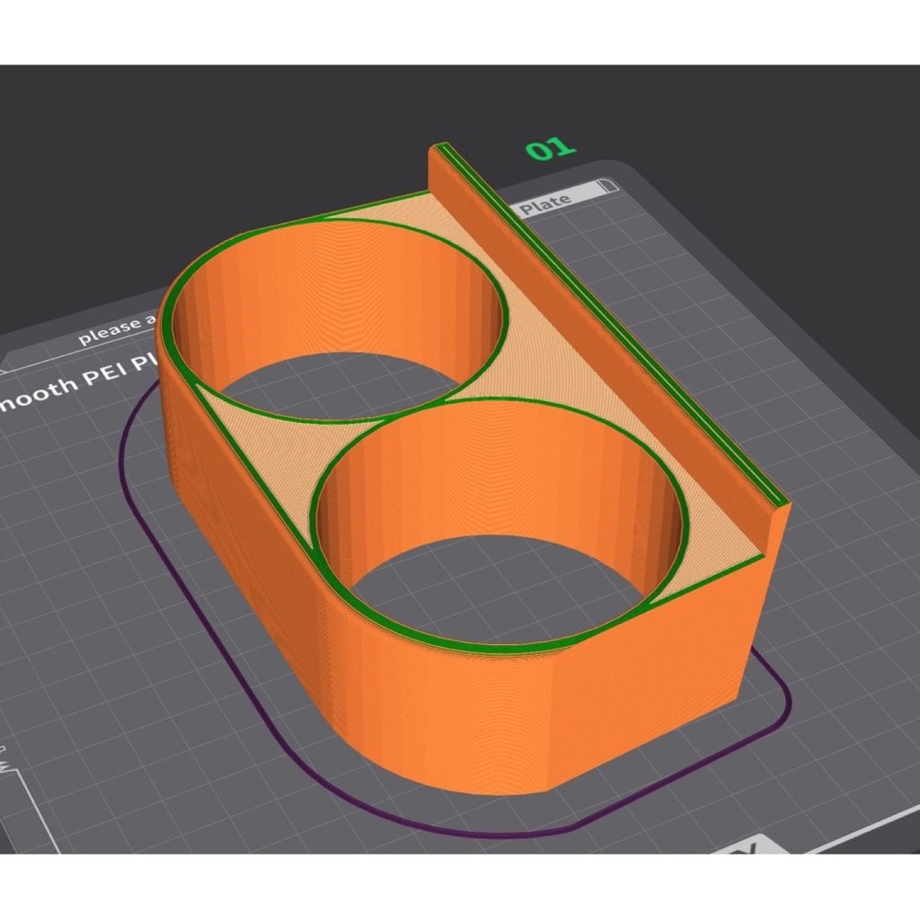Click the 'please a...' bed label
This screenshot has width=920, height=920.
tap(118, 329)
